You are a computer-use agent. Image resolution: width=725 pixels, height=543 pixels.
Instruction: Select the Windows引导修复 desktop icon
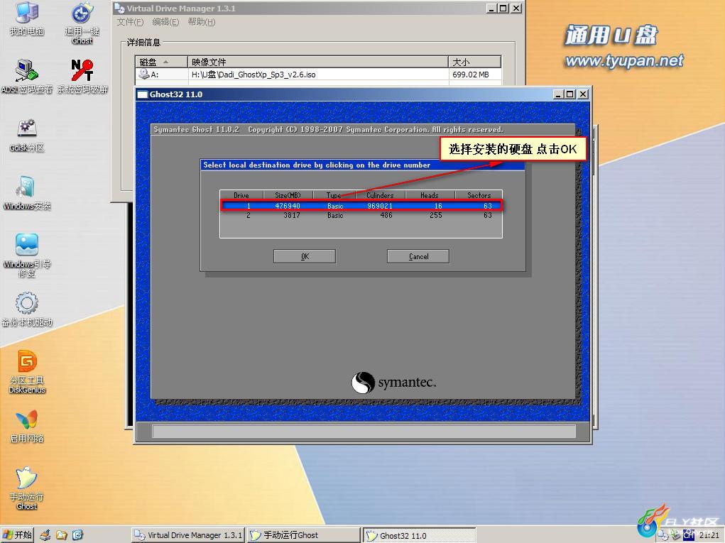[27, 256]
